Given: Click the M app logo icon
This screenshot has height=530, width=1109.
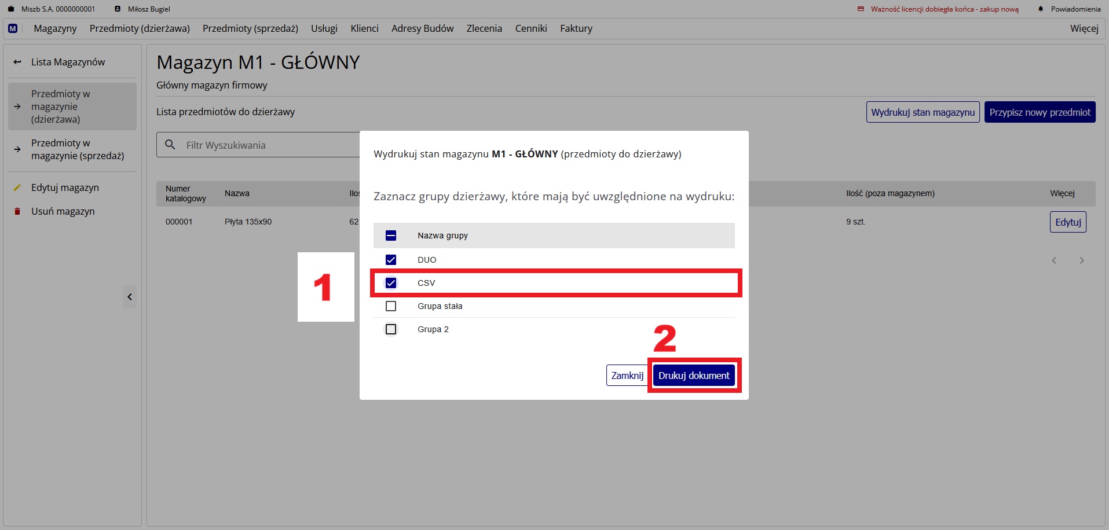Looking at the screenshot, I should point(13,28).
